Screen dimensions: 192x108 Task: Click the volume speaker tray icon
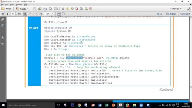pos(170,105)
